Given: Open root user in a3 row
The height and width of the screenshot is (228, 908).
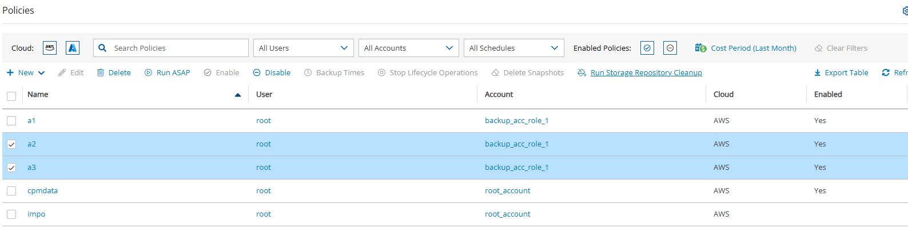Looking at the screenshot, I should (x=264, y=168).
